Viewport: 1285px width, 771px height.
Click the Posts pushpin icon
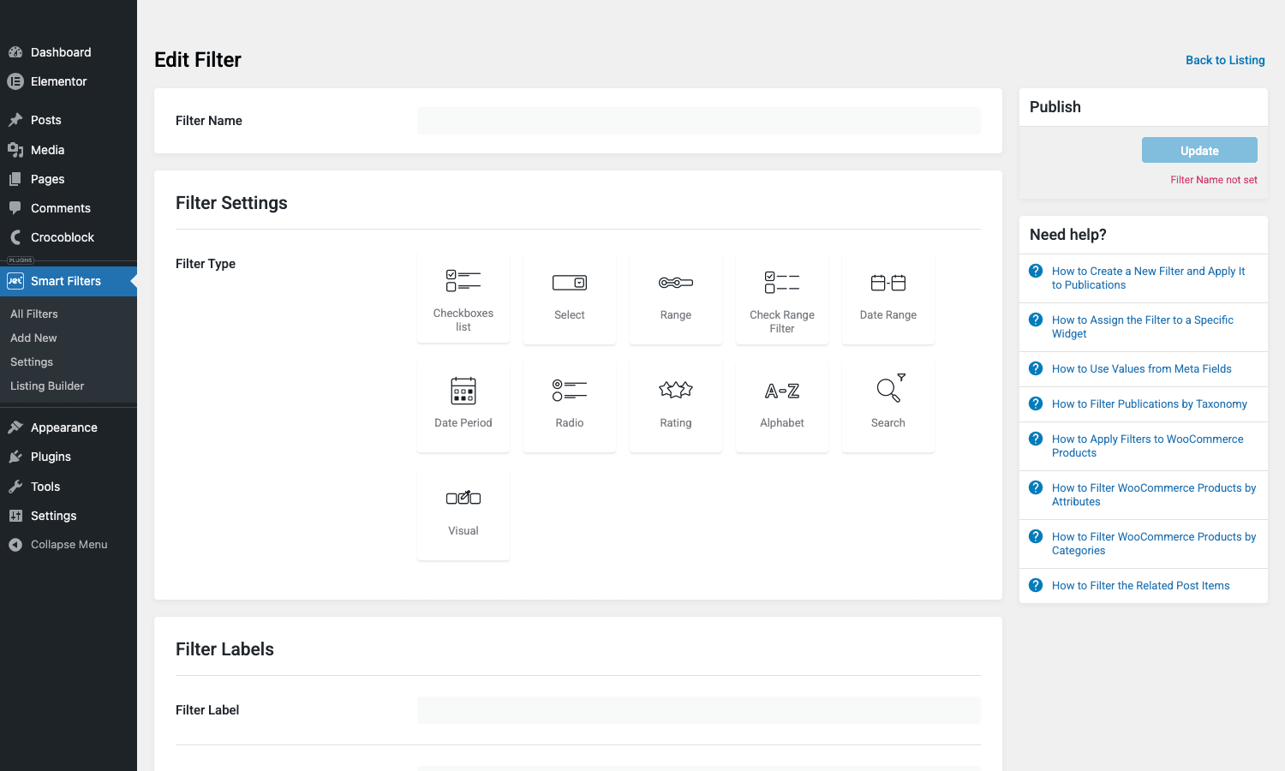click(15, 120)
